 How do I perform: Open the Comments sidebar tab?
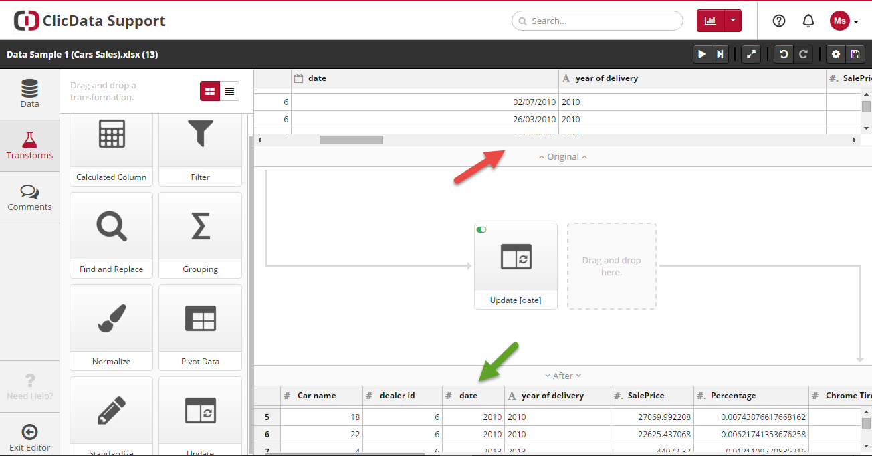coord(29,197)
